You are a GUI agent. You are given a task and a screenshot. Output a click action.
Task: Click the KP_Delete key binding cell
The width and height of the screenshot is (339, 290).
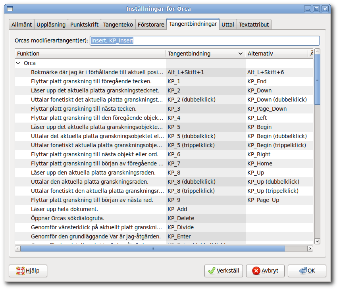pos(206,218)
